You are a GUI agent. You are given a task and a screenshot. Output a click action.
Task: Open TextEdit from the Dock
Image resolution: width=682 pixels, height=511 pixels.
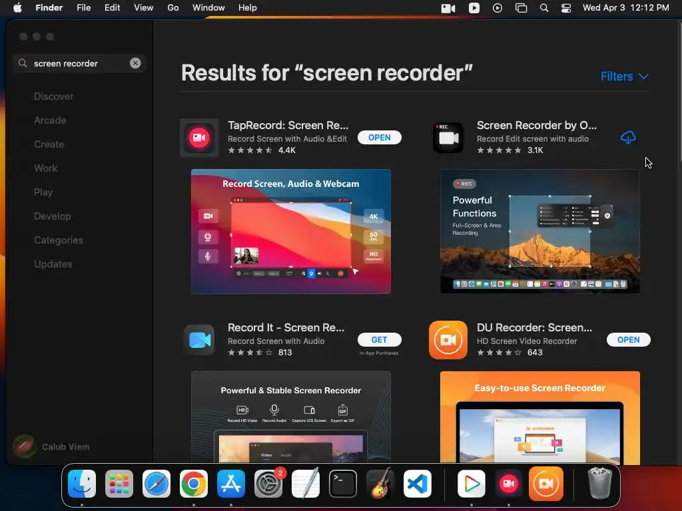click(x=305, y=484)
